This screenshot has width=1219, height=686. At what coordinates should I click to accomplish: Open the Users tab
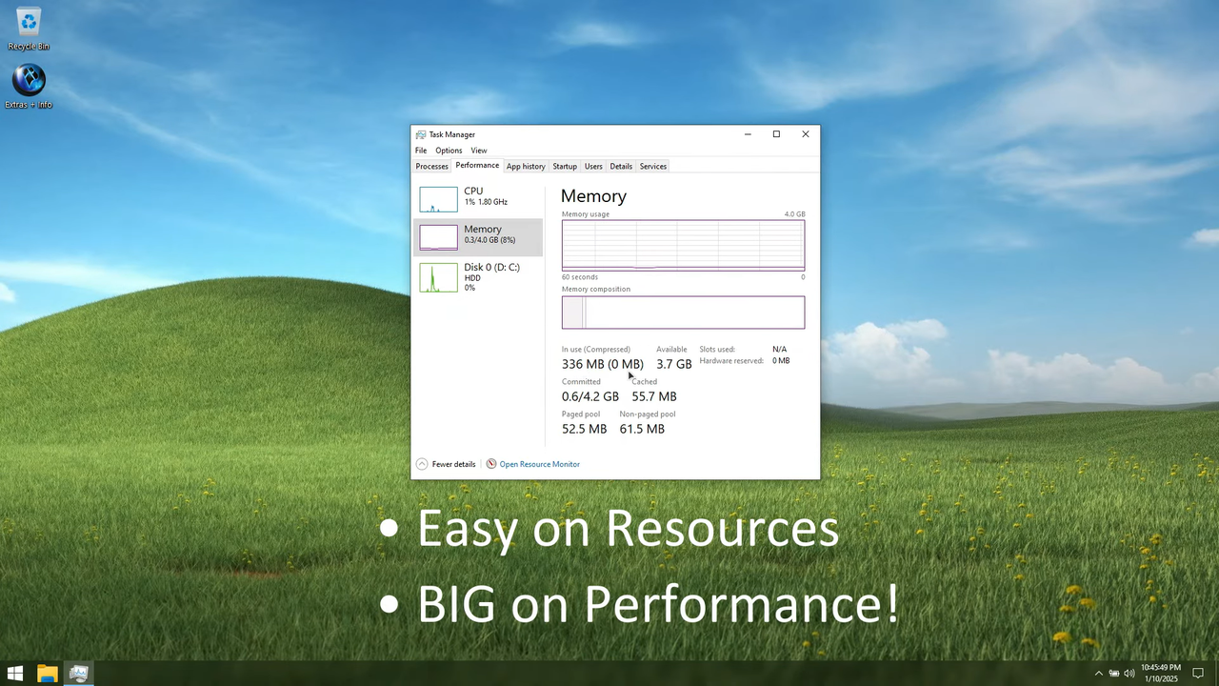593,167
